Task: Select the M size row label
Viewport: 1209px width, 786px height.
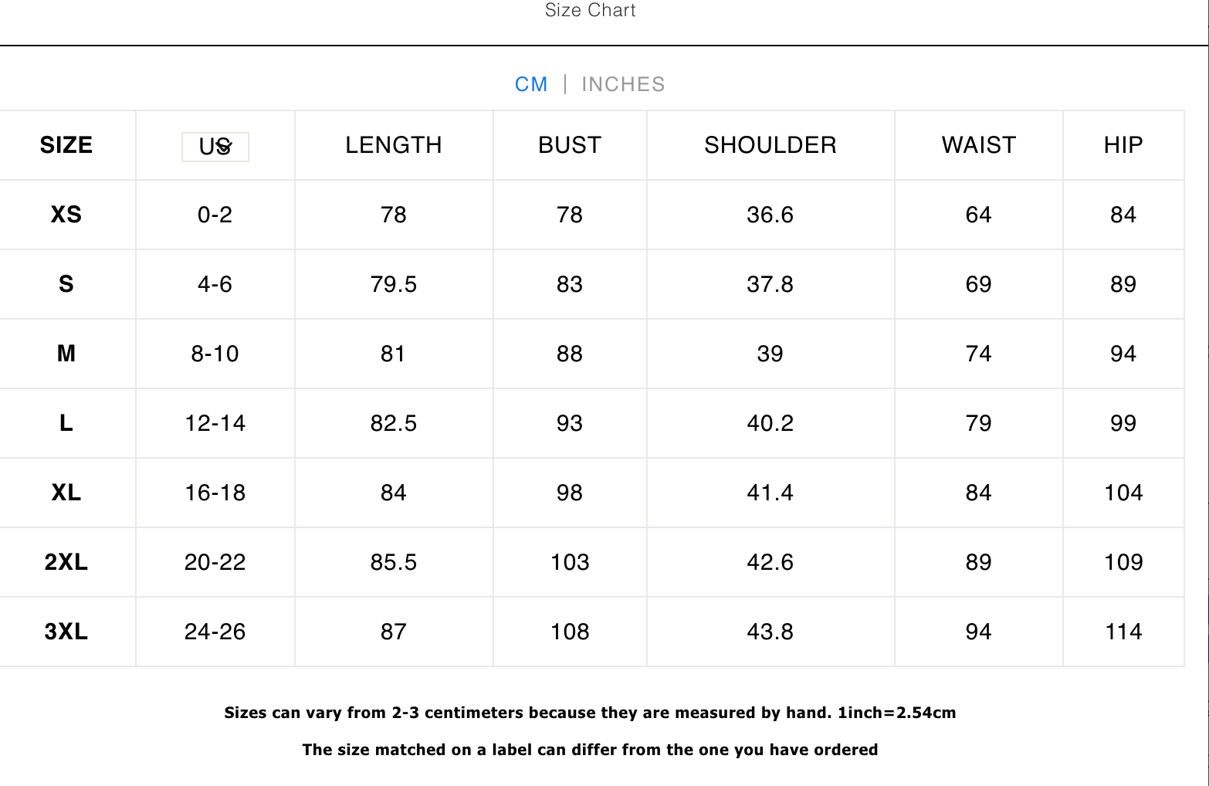Action: pyautogui.click(x=66, y=354)
